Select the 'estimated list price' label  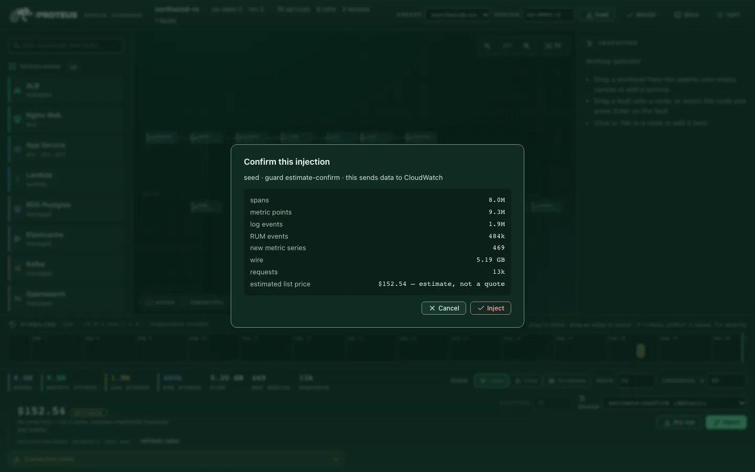tap(280, 284)
